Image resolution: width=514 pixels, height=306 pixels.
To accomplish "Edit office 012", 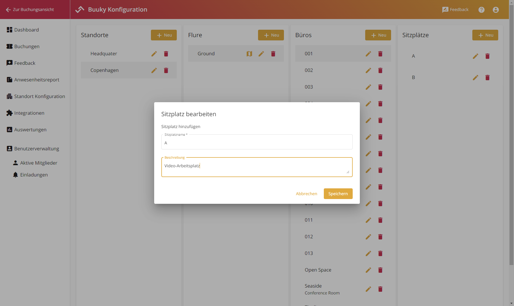I will (x=368, y=237).
